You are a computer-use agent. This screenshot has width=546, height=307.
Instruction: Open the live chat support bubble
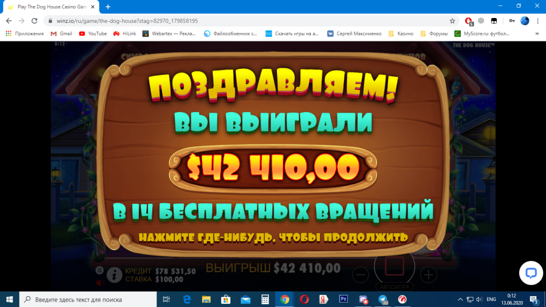tap(531, 273)
